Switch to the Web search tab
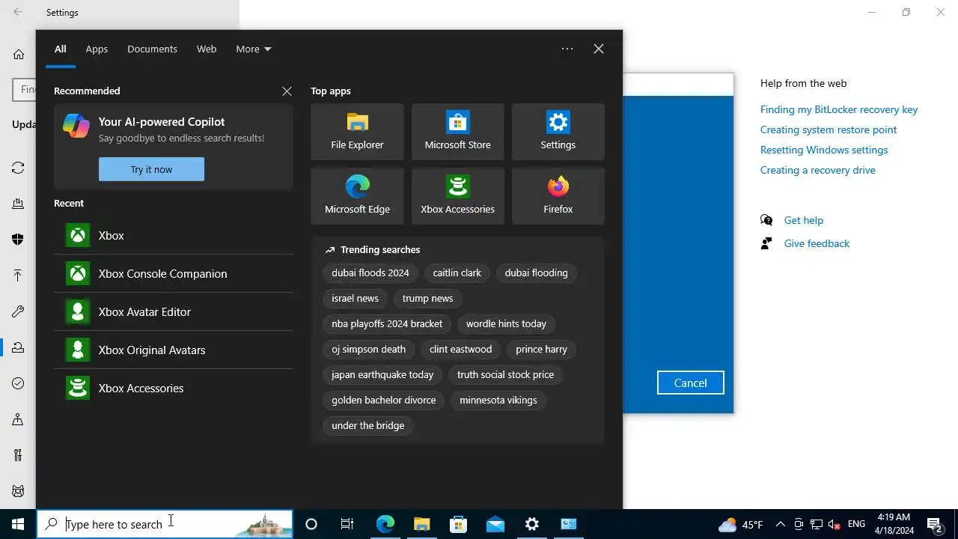958x539 pixels. tap(207, 49)
